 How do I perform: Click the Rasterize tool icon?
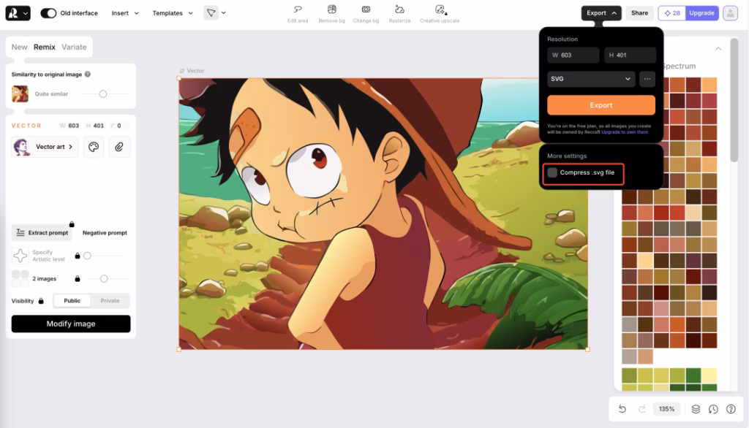coord(399,10)
